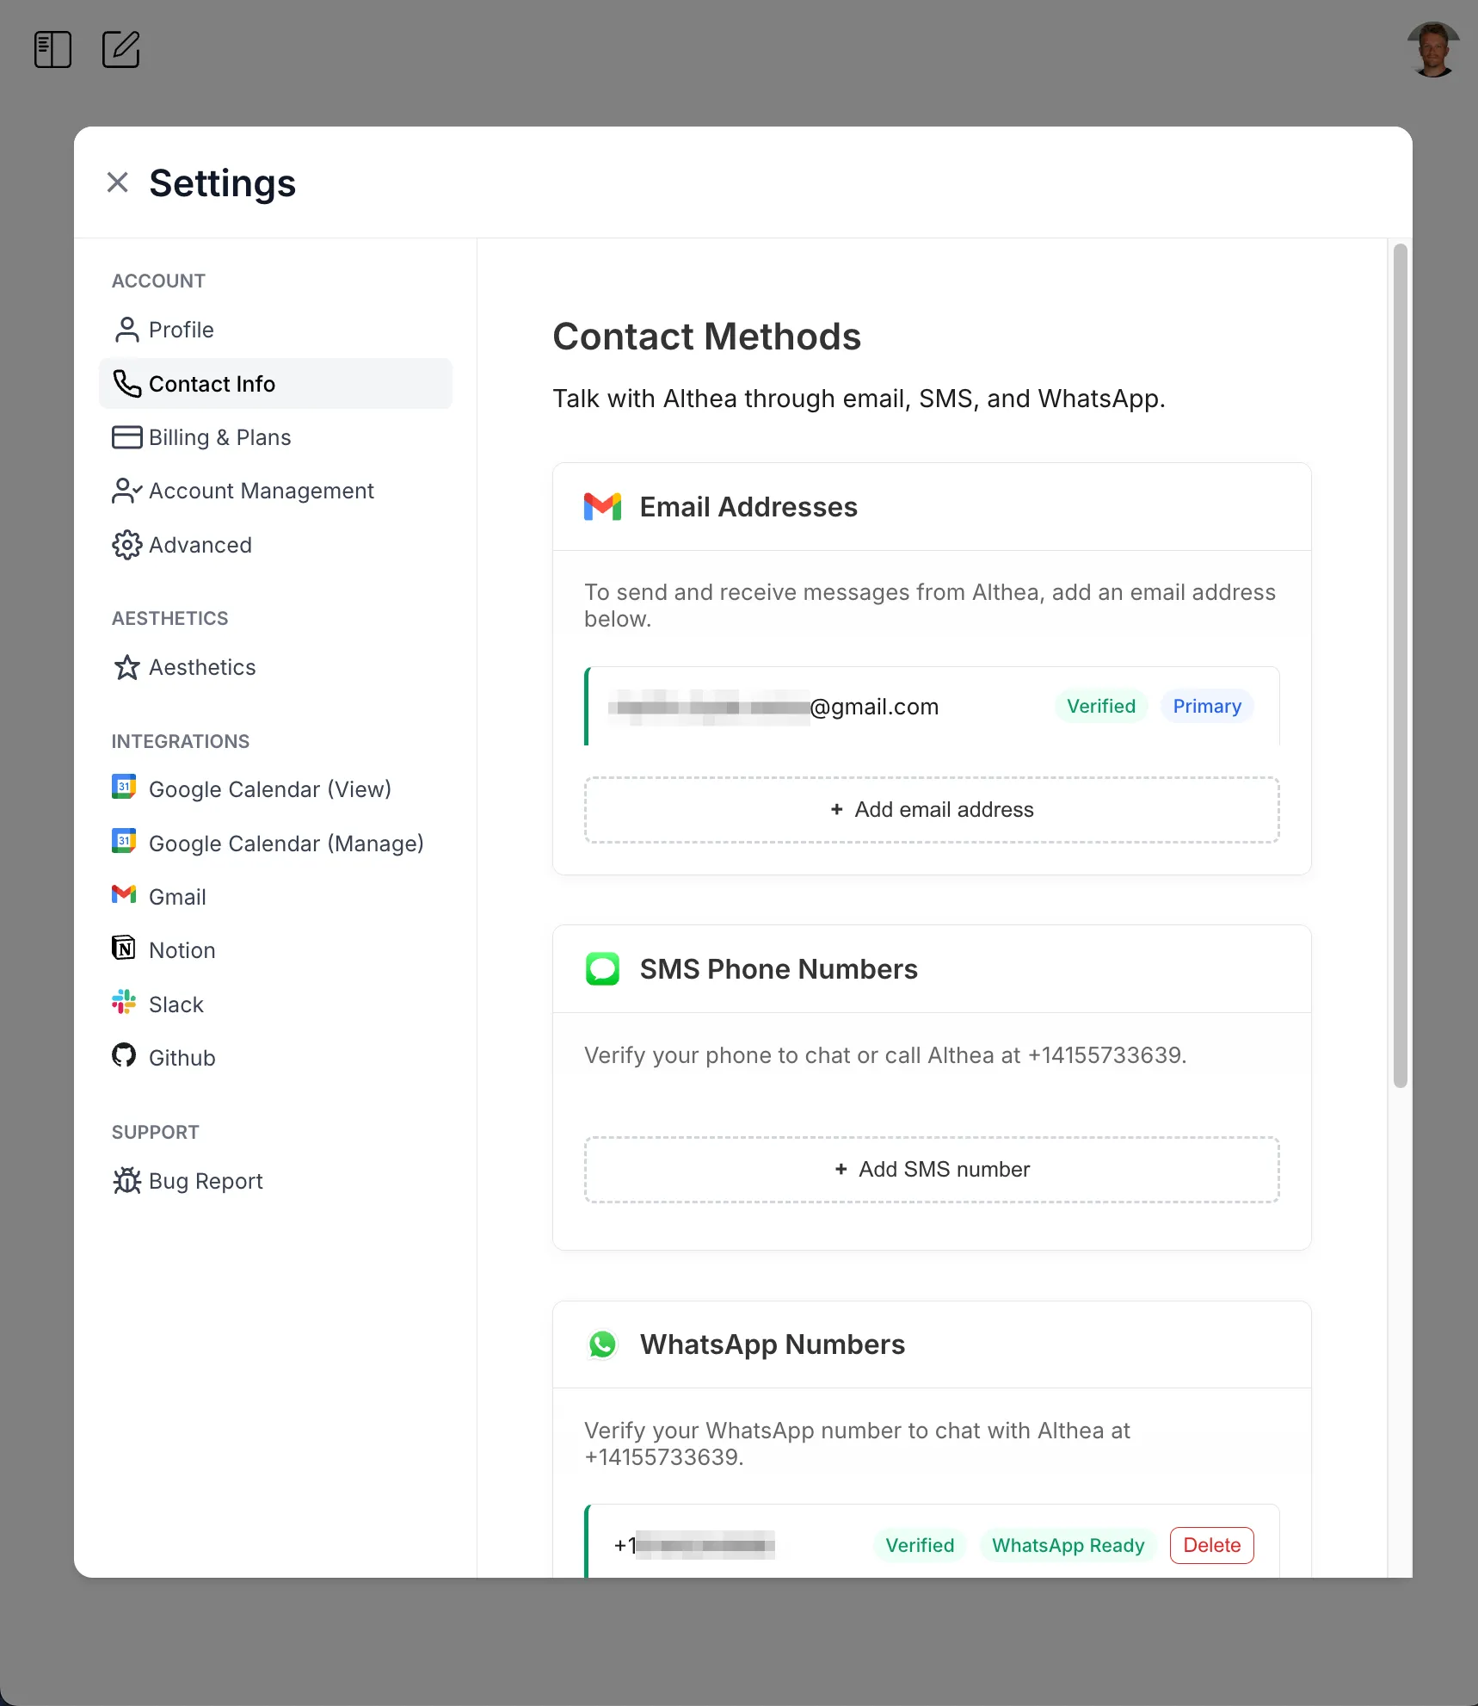Open the Slack integration settings

tap(275, 1004)
